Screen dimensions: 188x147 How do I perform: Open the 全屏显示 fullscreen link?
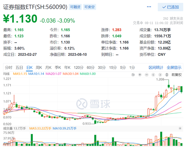(174, 68)
